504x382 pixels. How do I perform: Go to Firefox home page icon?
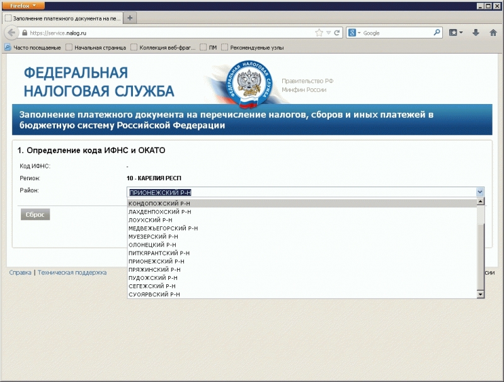tap(492, 33)
